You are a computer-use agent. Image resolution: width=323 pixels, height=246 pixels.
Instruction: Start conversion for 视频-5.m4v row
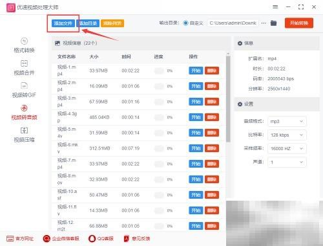point(196,133)
